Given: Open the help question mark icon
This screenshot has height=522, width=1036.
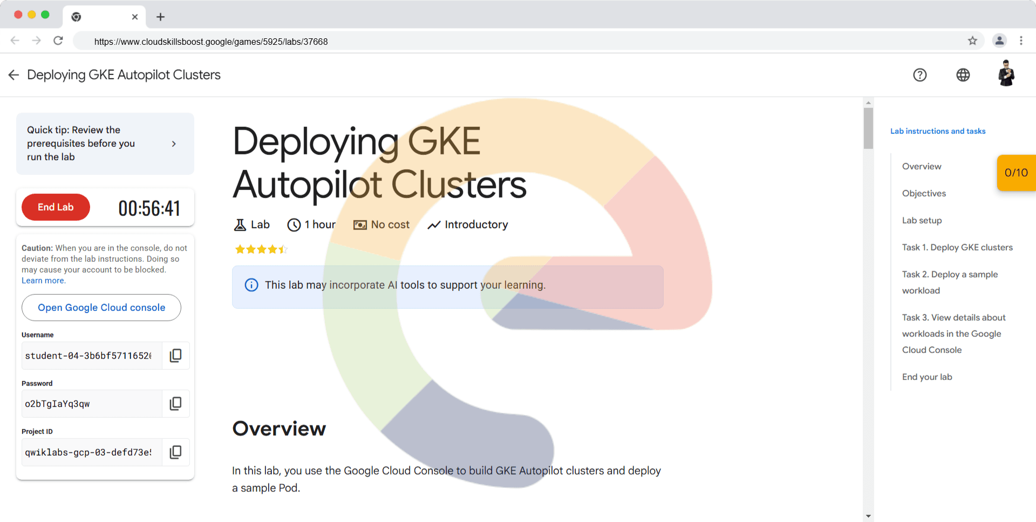Looking at the screenshot, I should (x=919, y=75).
